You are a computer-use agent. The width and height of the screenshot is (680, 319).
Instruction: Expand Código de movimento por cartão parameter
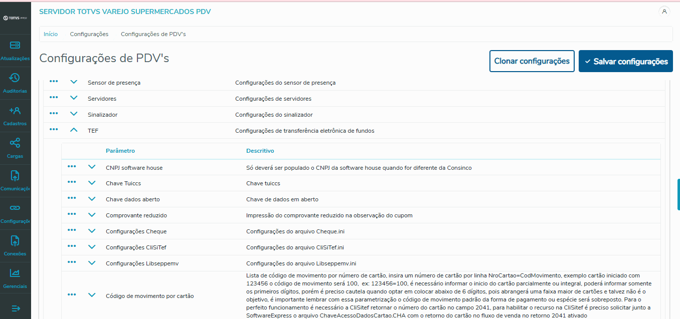coord(92,295)
